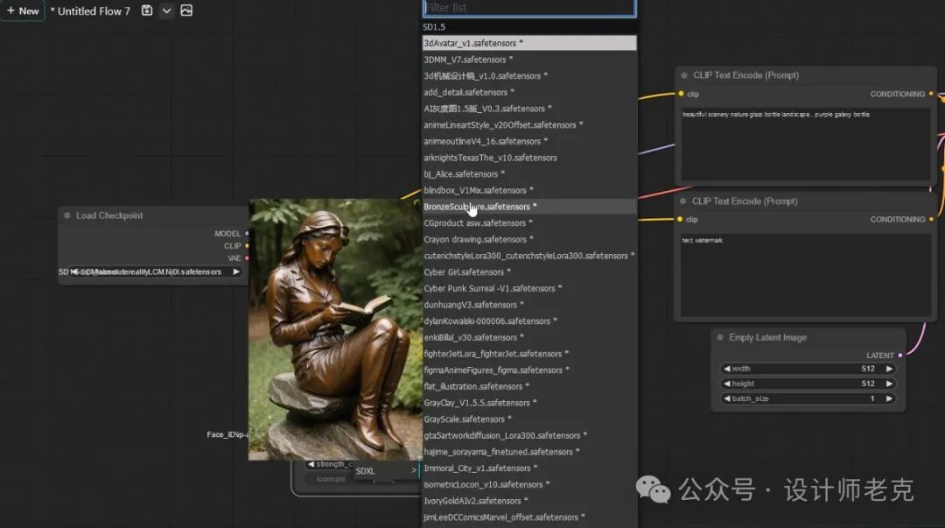This screenshot has width=945, height=528.
Task: Select the A灰度图1.5版_V0.3.safetensors entry
Action: [x=529, y=109]
